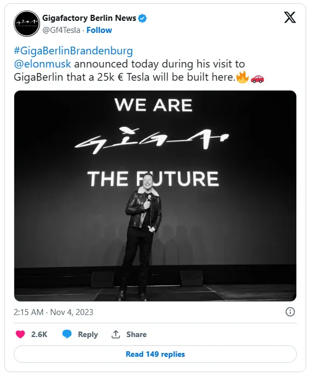Click the Reply text label
This screenshot has height=376, width=310.
coord(88,334)
